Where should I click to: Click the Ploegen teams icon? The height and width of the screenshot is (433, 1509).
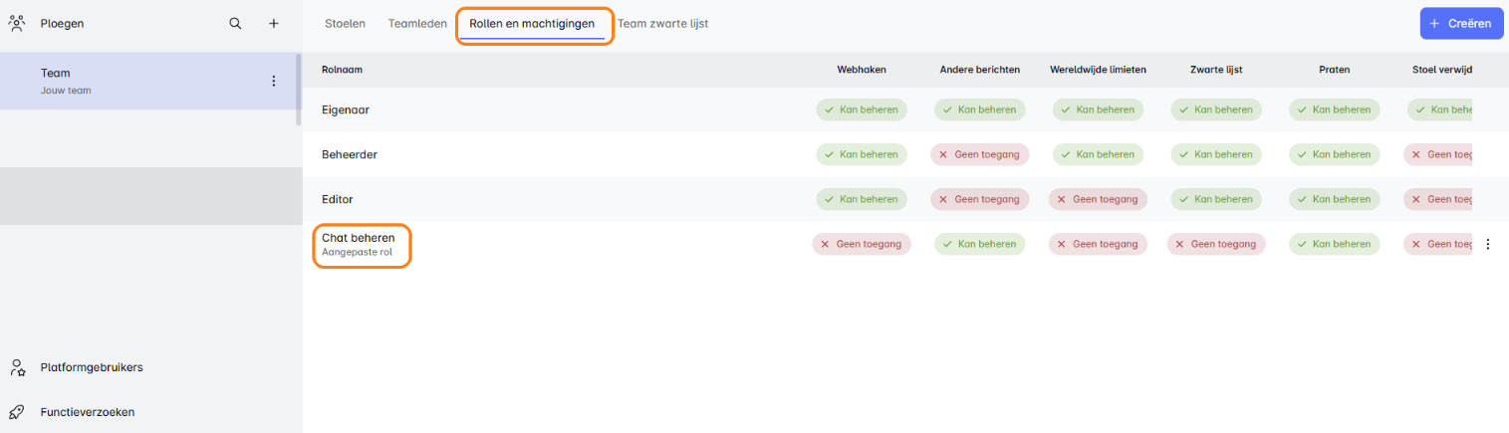pyautogui.click(x=17, y=24)
